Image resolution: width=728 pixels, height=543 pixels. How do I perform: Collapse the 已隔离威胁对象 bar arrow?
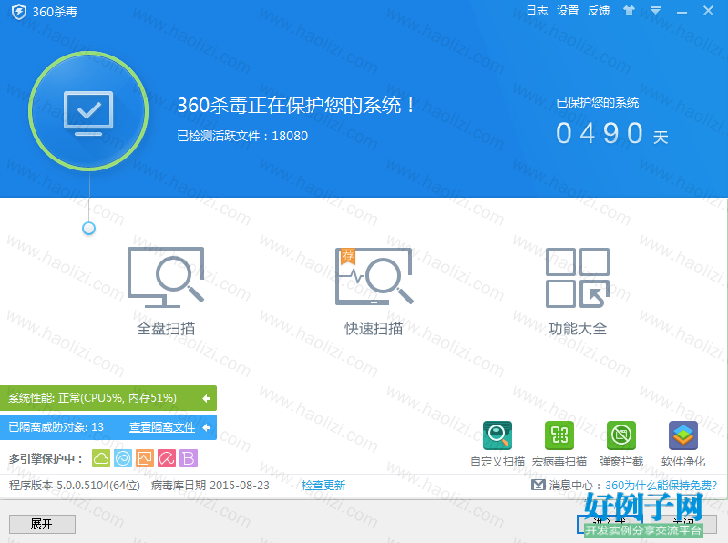206,427
